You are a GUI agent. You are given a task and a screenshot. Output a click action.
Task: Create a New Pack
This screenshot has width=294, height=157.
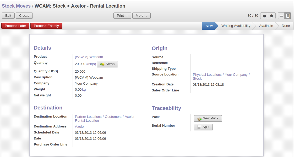click(208, 119)
